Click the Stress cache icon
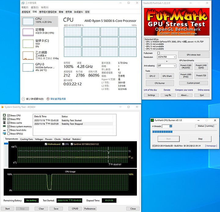 pyautogui.click(x=4, y=123)
